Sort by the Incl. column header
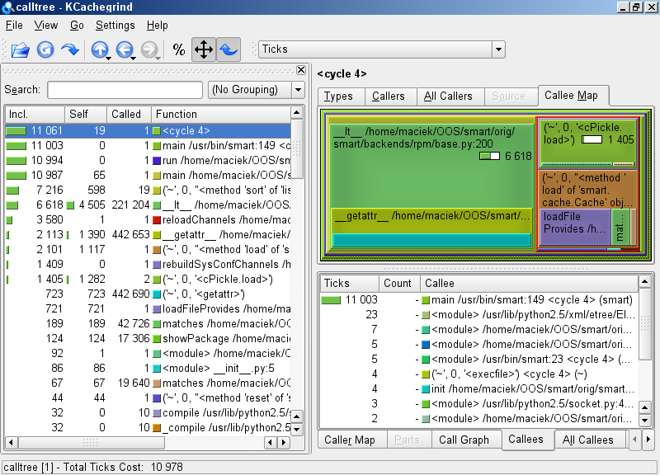 click(x=35, y=114)
